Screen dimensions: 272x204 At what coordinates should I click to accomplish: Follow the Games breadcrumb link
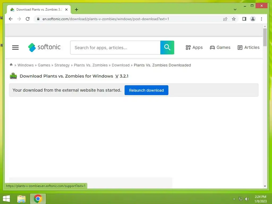point(44,65)
